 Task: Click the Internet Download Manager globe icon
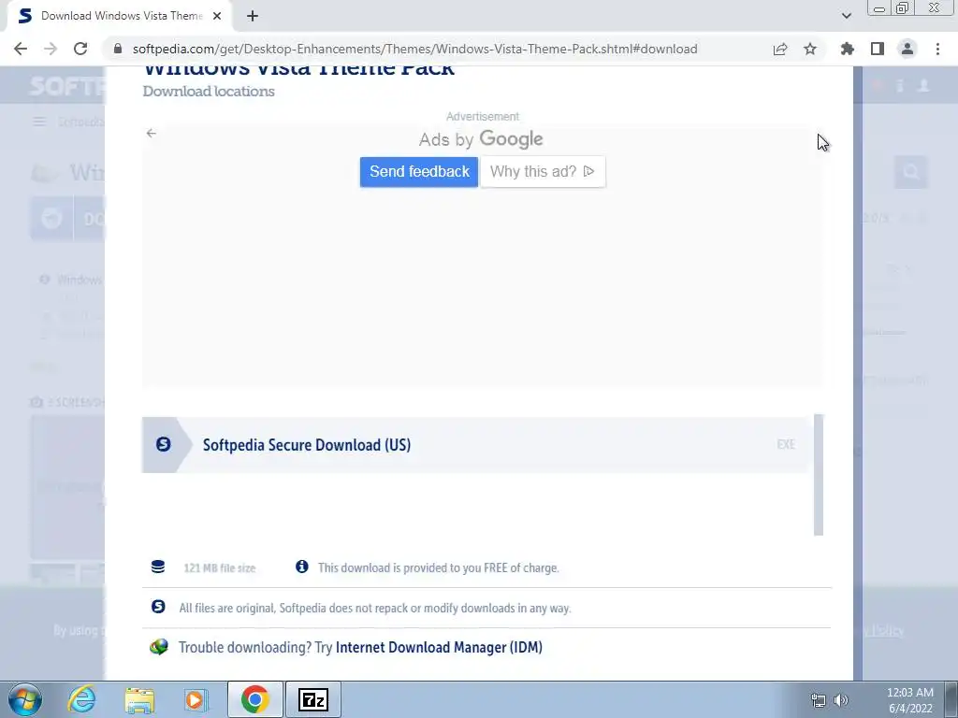159,647
